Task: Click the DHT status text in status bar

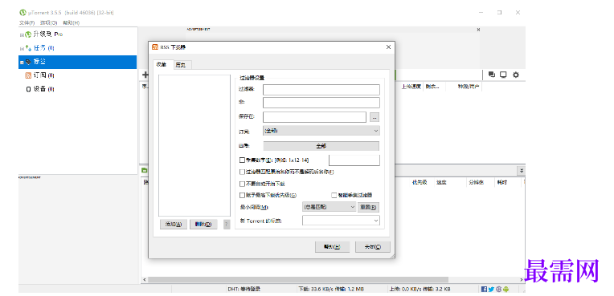Action: [x=244, y=289]
